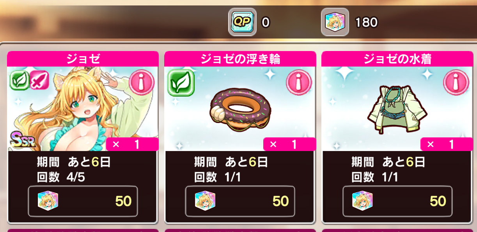Click the SSR rarity badge

click(22, 140)
